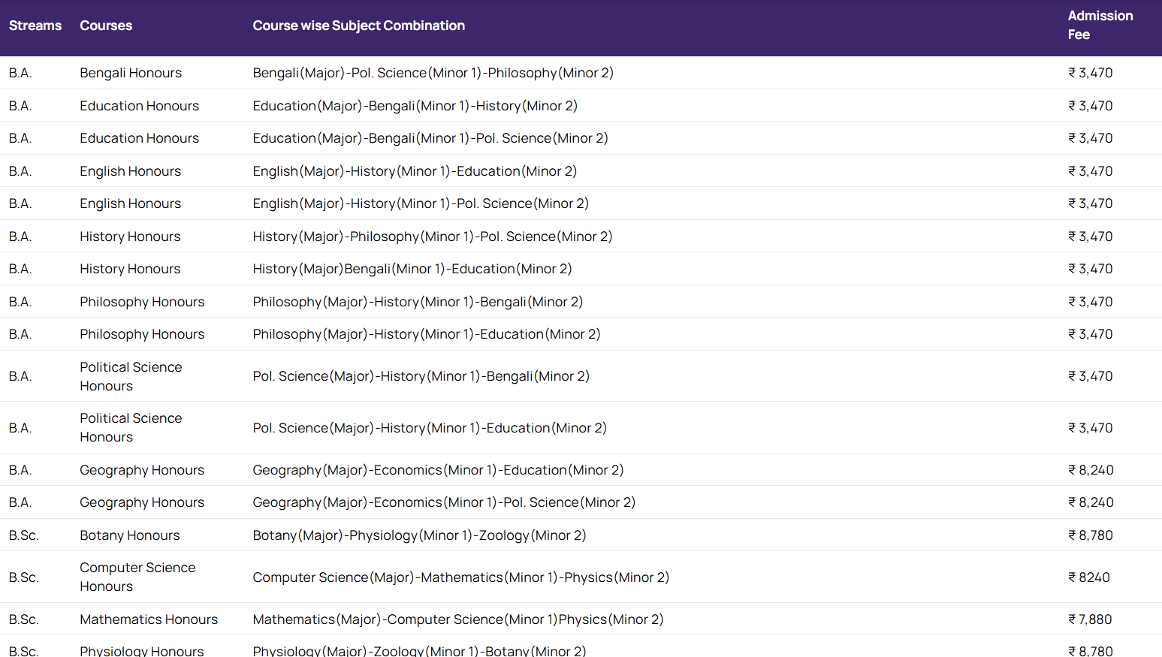Click the Bengali Honours row admission fee
1162x657 pixels.
[x=1091, y=73]
